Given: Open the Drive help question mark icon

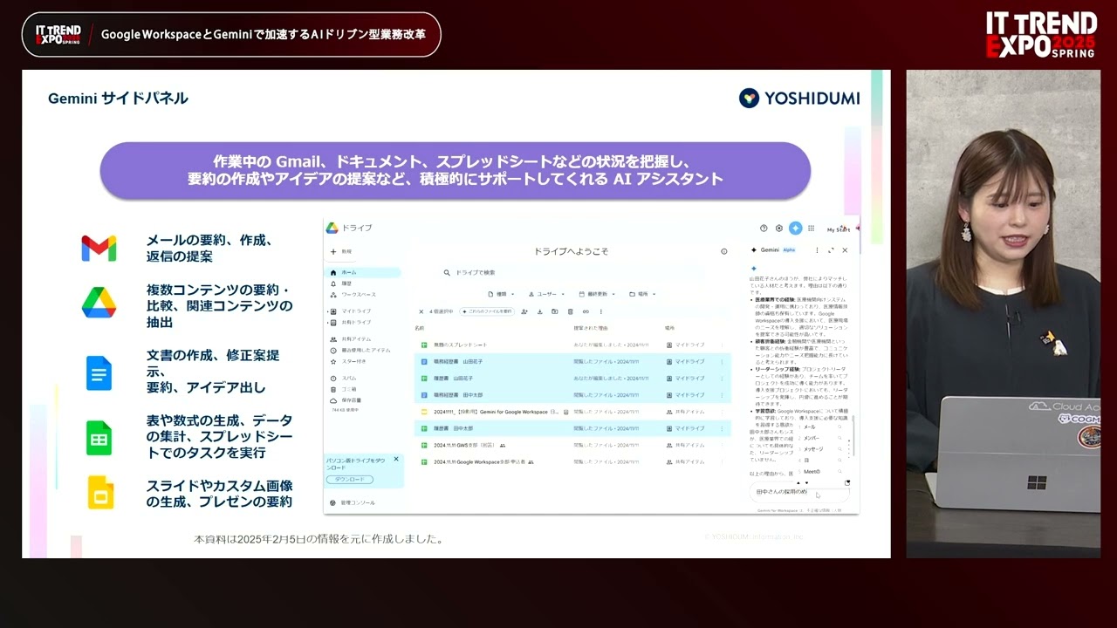Looking at the screenshot, I should coord(764,228).
